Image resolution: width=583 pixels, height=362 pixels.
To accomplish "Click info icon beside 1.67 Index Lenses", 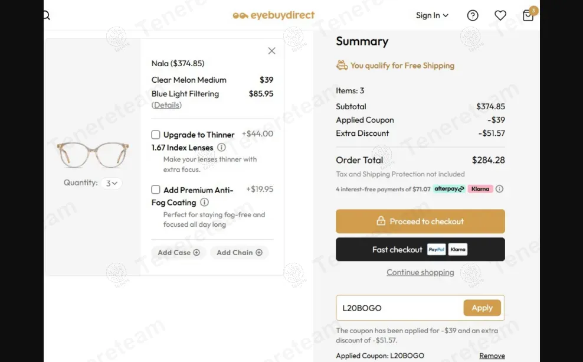I will (221, 148).
